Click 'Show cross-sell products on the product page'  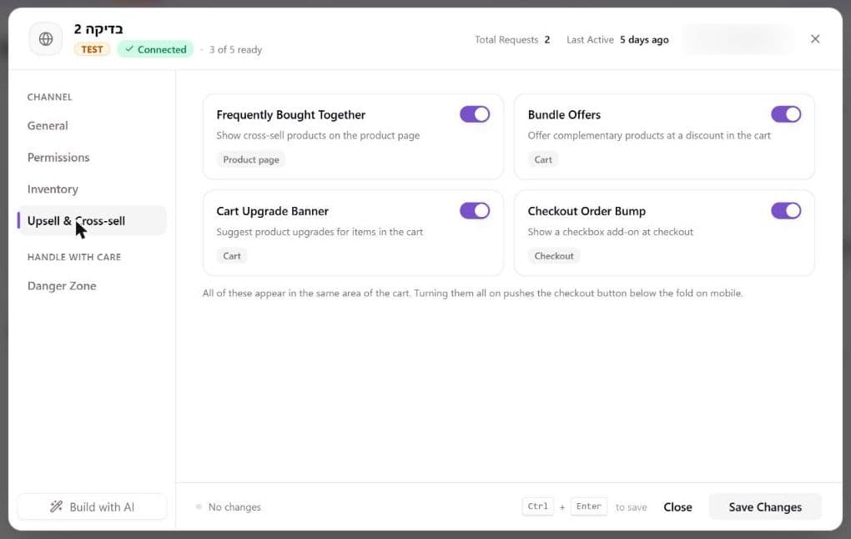(x=318, y=135)
